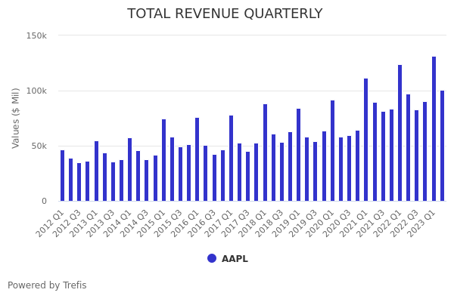Select the last bar right of 2023 Q1
This screenshot has width=454, height=302.
[443, 146]
